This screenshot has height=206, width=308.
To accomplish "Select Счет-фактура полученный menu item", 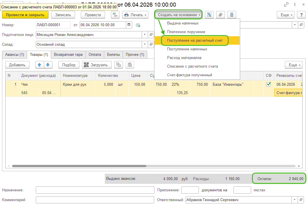I will point(197,75).
